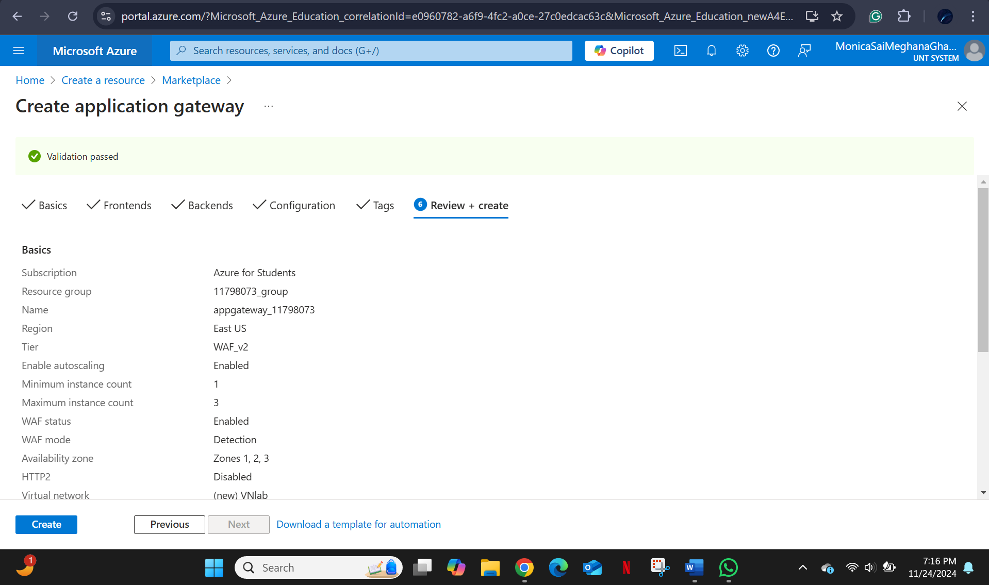
Task: Open the ellipsis next to Create application gateway
Action: [x=269, y=106]
